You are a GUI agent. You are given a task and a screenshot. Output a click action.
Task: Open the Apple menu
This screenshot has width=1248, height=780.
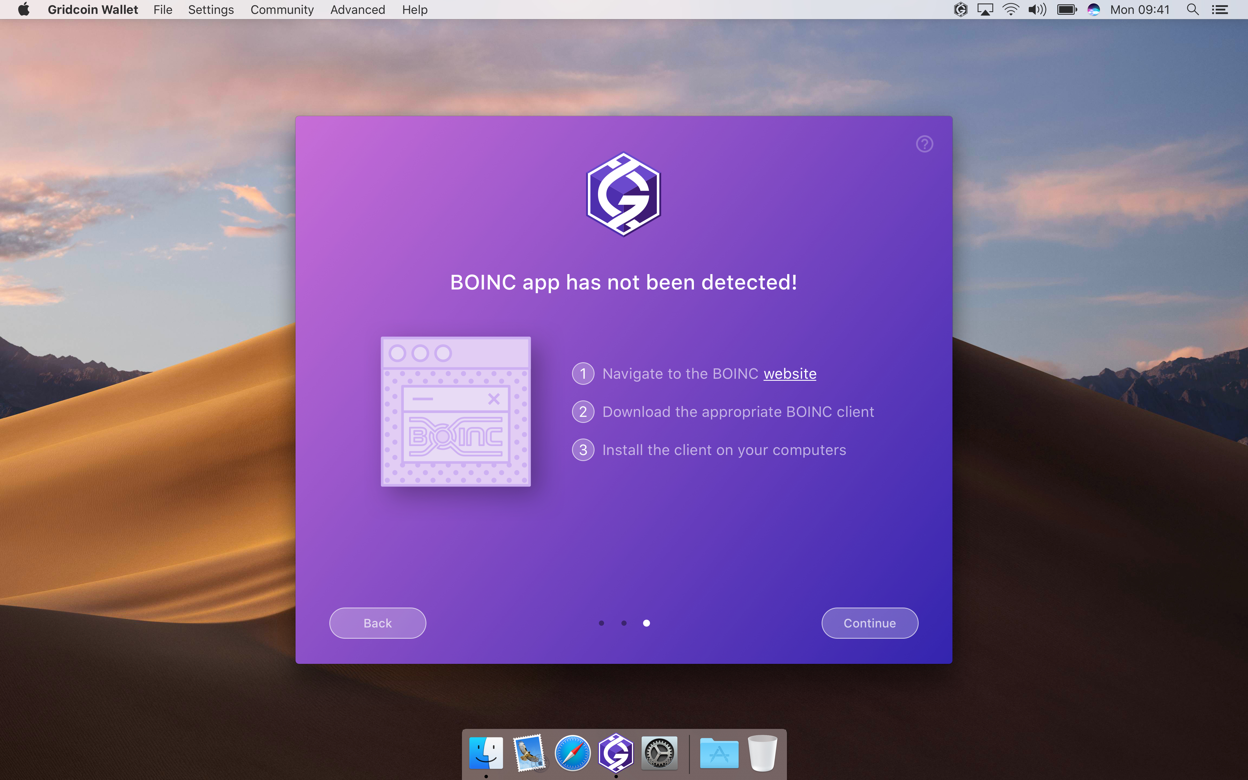point(24,9)
